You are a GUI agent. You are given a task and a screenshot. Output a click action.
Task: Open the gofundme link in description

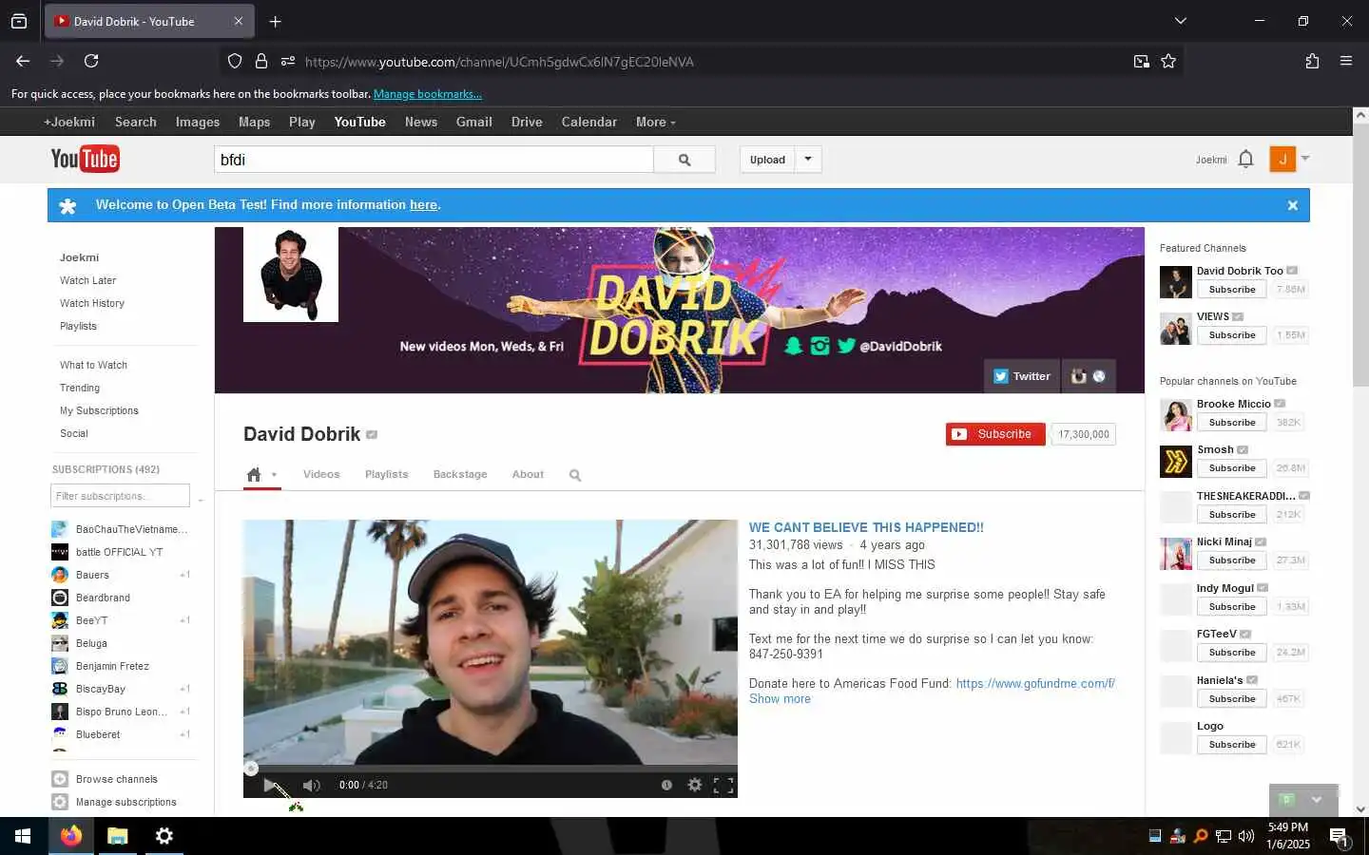(1035, 684)
